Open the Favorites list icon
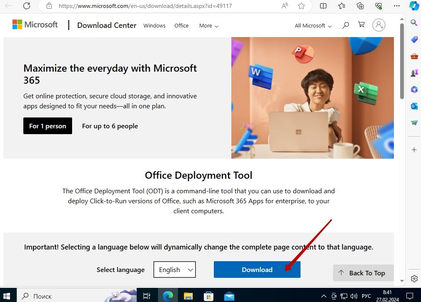This screenshot has height=302, width=421. pyautogui.click(x=342, y=6)
